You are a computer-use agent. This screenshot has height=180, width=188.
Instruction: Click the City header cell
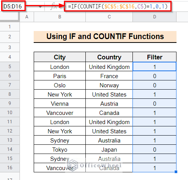(x=60, y=57)
